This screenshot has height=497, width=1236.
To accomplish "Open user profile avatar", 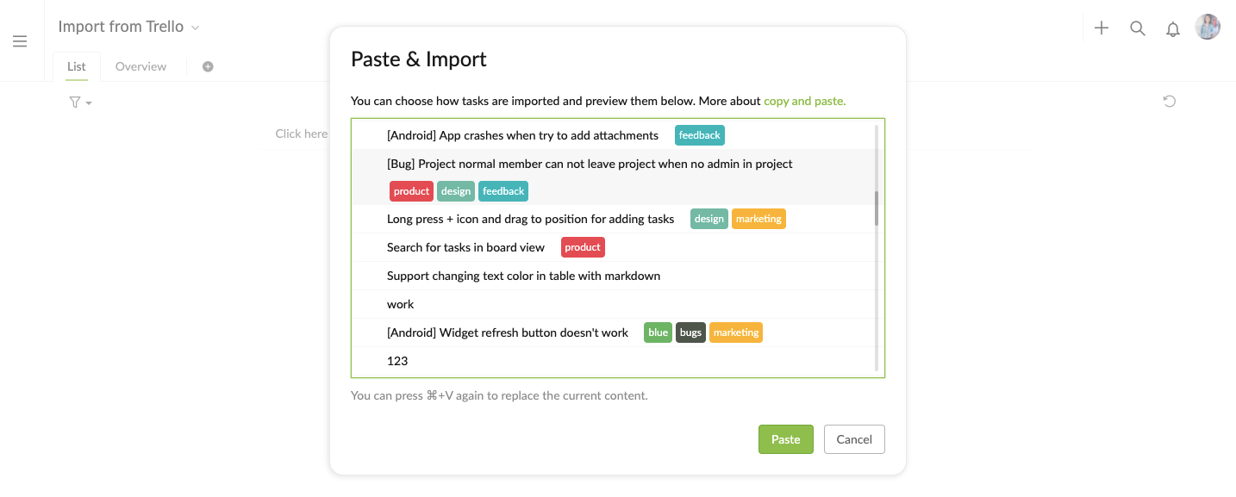I will click(x=1208, y=27).
